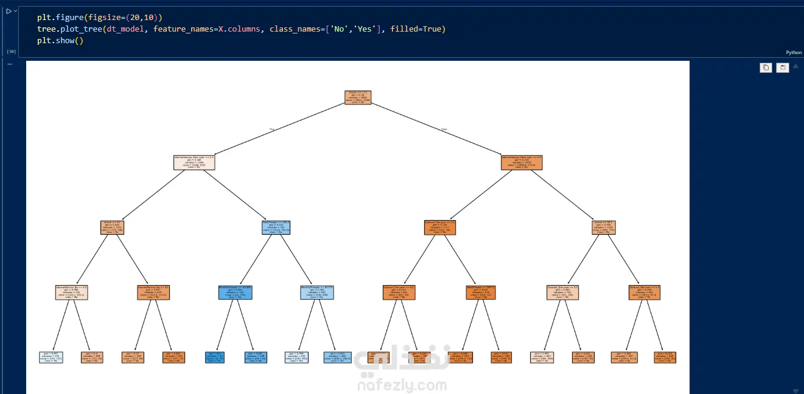Save the output plot image
The height and width of the screenshot is (394, 804).
pos(783,67)
